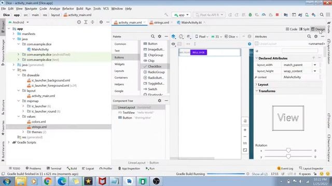The width and height of the screenshot is (332, 186).
Task: Open the Build menu
Action: point(79,9)
